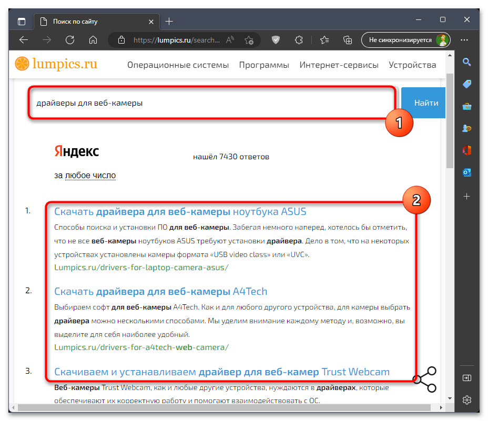The width and height of the screenshot is (488, 421).
Task: Open the sidebar settings gear
Action: (467, 400)
